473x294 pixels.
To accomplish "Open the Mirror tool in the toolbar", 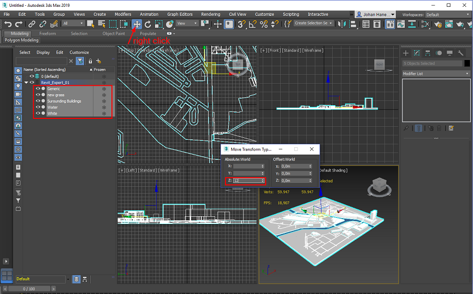I will tap(342, 24).
